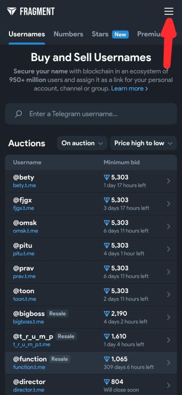Click the TON icon beside @bety's bid
182x395 pixels.
click(106, 178)
